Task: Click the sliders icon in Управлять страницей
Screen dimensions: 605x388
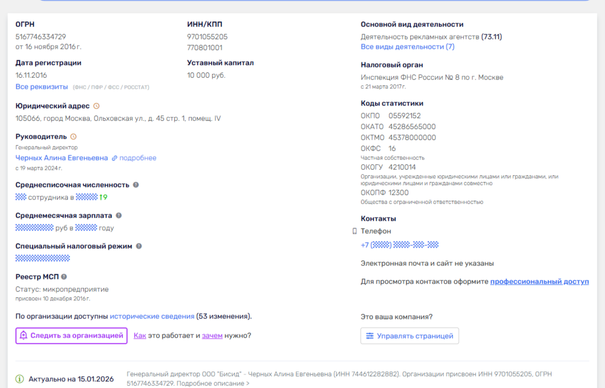Action: coord(369,336)
